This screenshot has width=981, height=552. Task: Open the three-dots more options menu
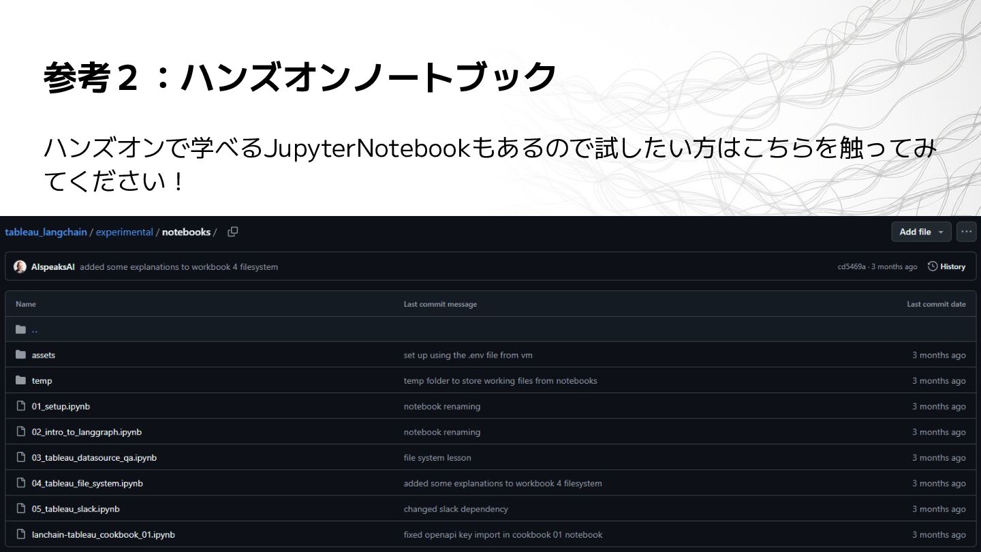[966, 232]
